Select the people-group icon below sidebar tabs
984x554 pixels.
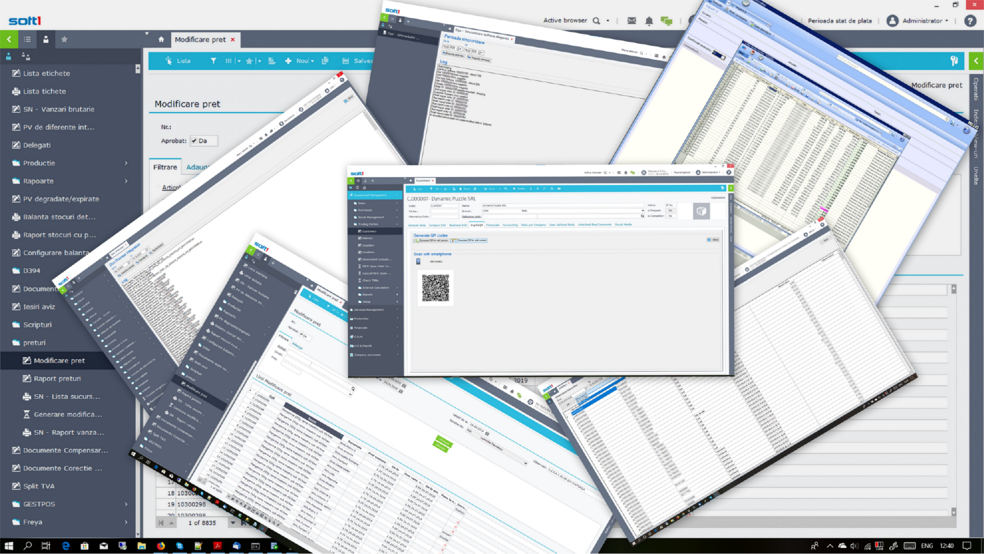pyautogui.click(x=26, y=56)
